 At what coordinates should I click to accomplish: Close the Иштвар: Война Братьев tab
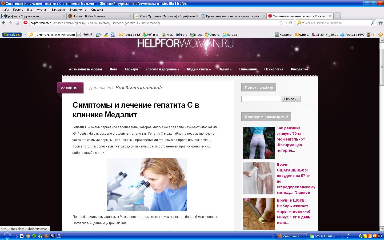coord(131,16)
